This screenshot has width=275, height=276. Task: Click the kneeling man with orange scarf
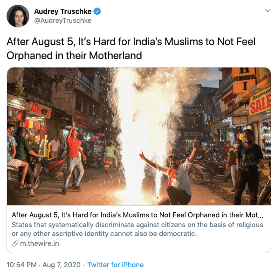click(x=174, y=174)
